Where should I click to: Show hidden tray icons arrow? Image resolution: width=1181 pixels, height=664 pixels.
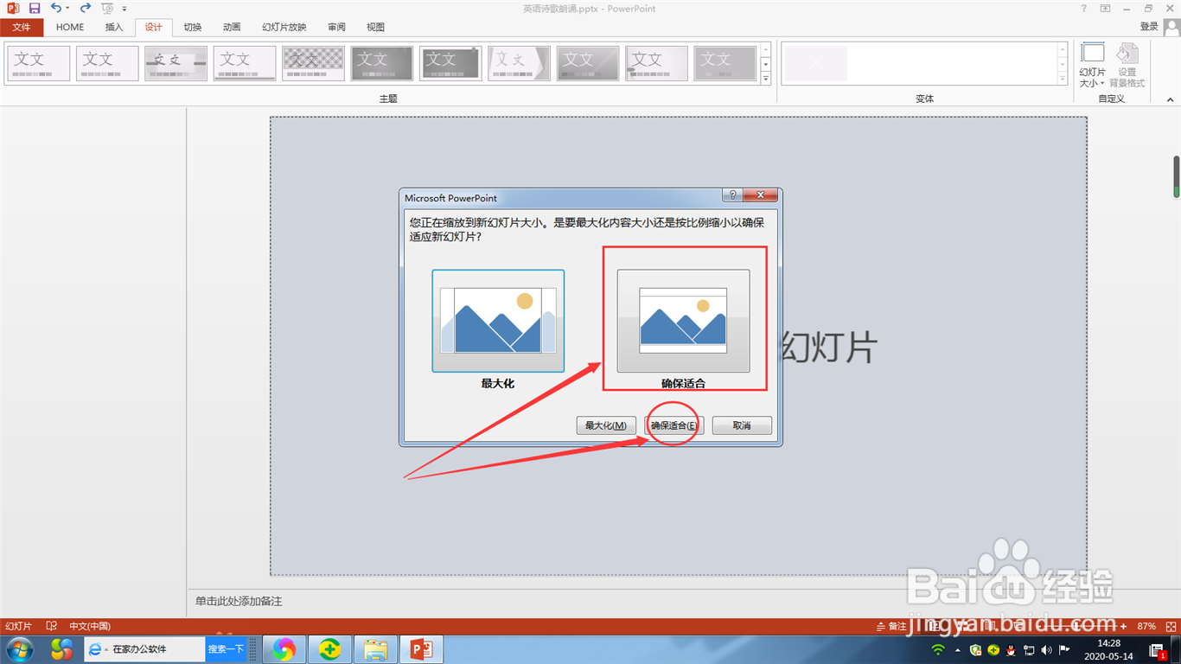pyautogui.click(x=957, y=649)
